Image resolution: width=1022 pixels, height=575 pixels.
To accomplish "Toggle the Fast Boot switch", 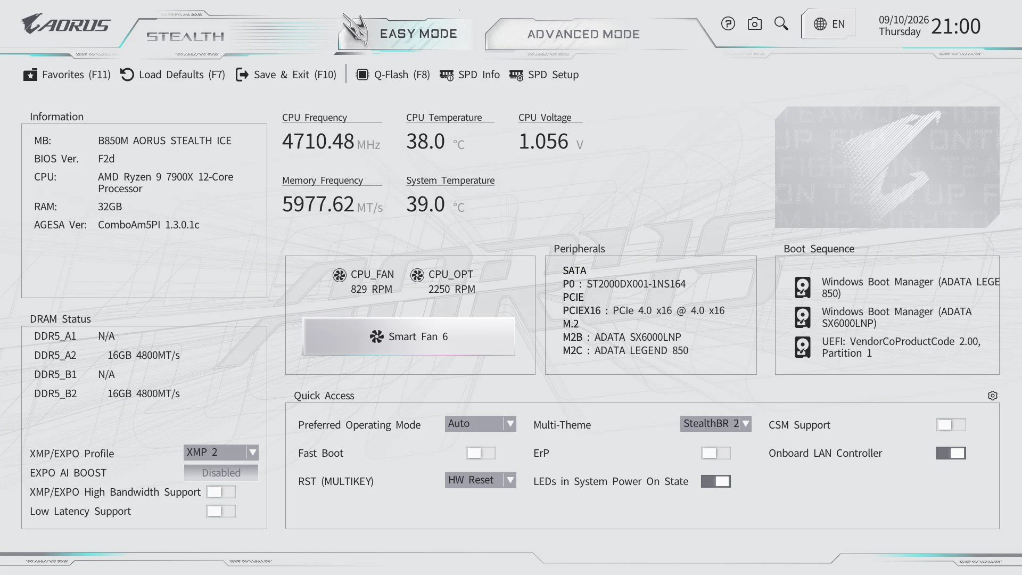I will tap(480, 453).
